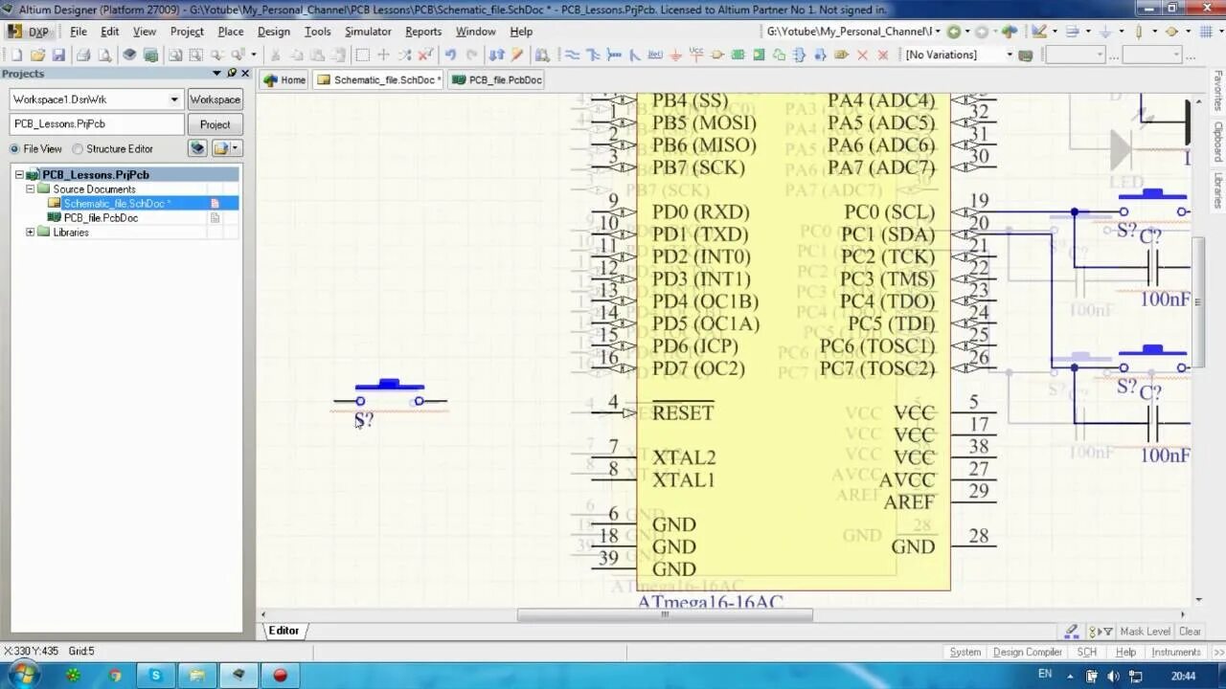Click the Cut scissors icon
The image size is (1226, 689).
pyautogui.click(x=275, y=56)
